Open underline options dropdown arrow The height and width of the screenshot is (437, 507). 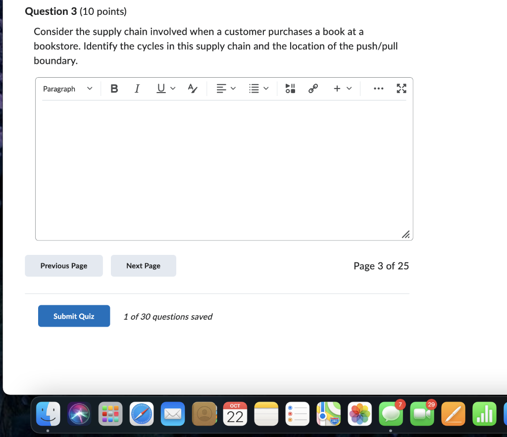click(x=173, y=89)
